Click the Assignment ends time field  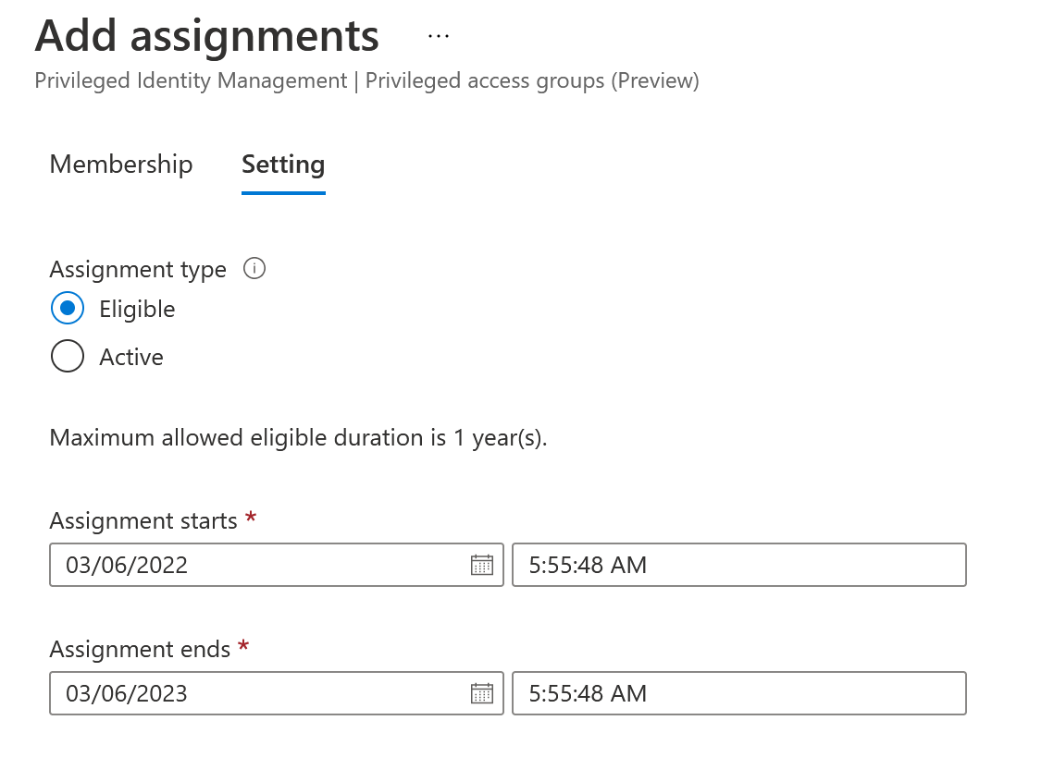738,693
